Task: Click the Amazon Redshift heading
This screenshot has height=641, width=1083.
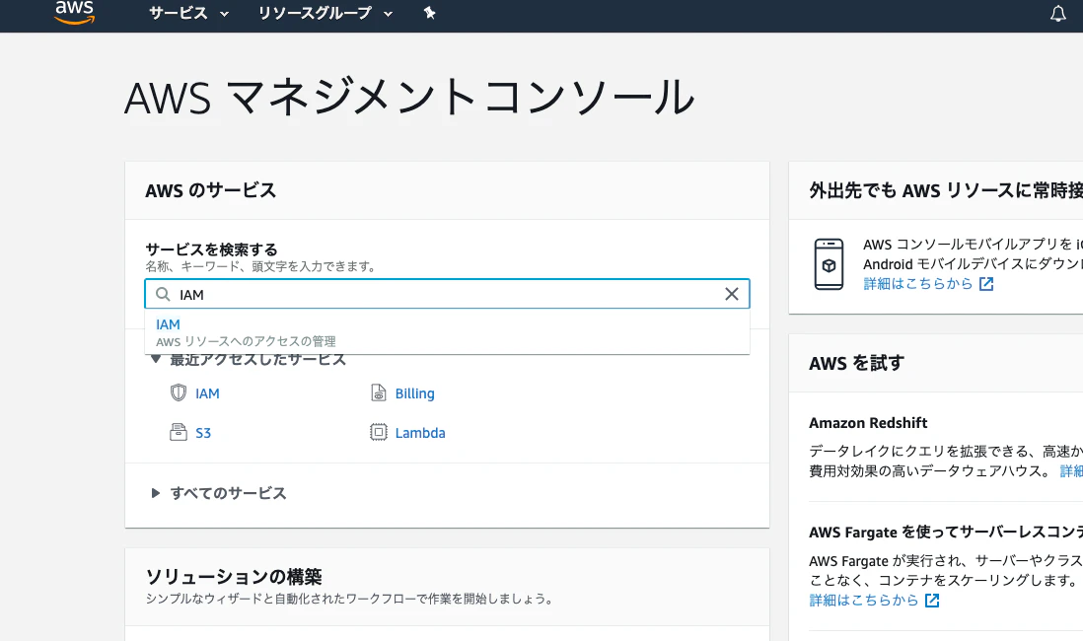Action: pyautogui.click(x=868, y=423)
